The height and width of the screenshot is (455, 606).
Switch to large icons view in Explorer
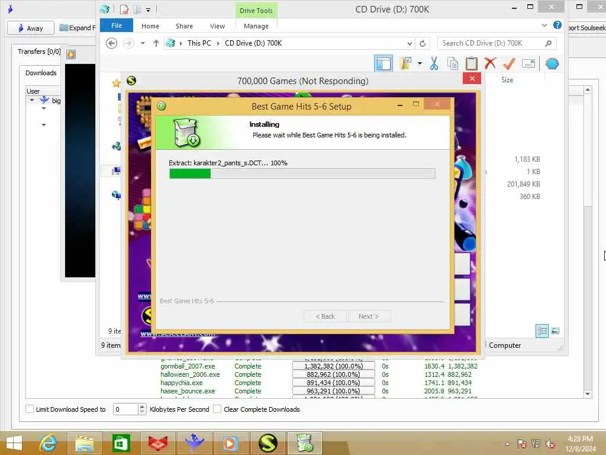point(555,331)
